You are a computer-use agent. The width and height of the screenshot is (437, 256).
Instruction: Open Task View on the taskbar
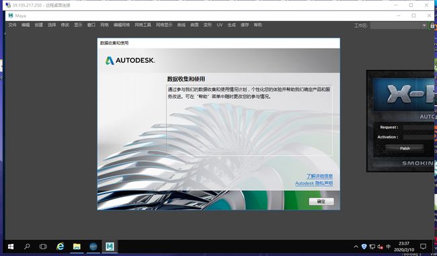coord(43,247)
